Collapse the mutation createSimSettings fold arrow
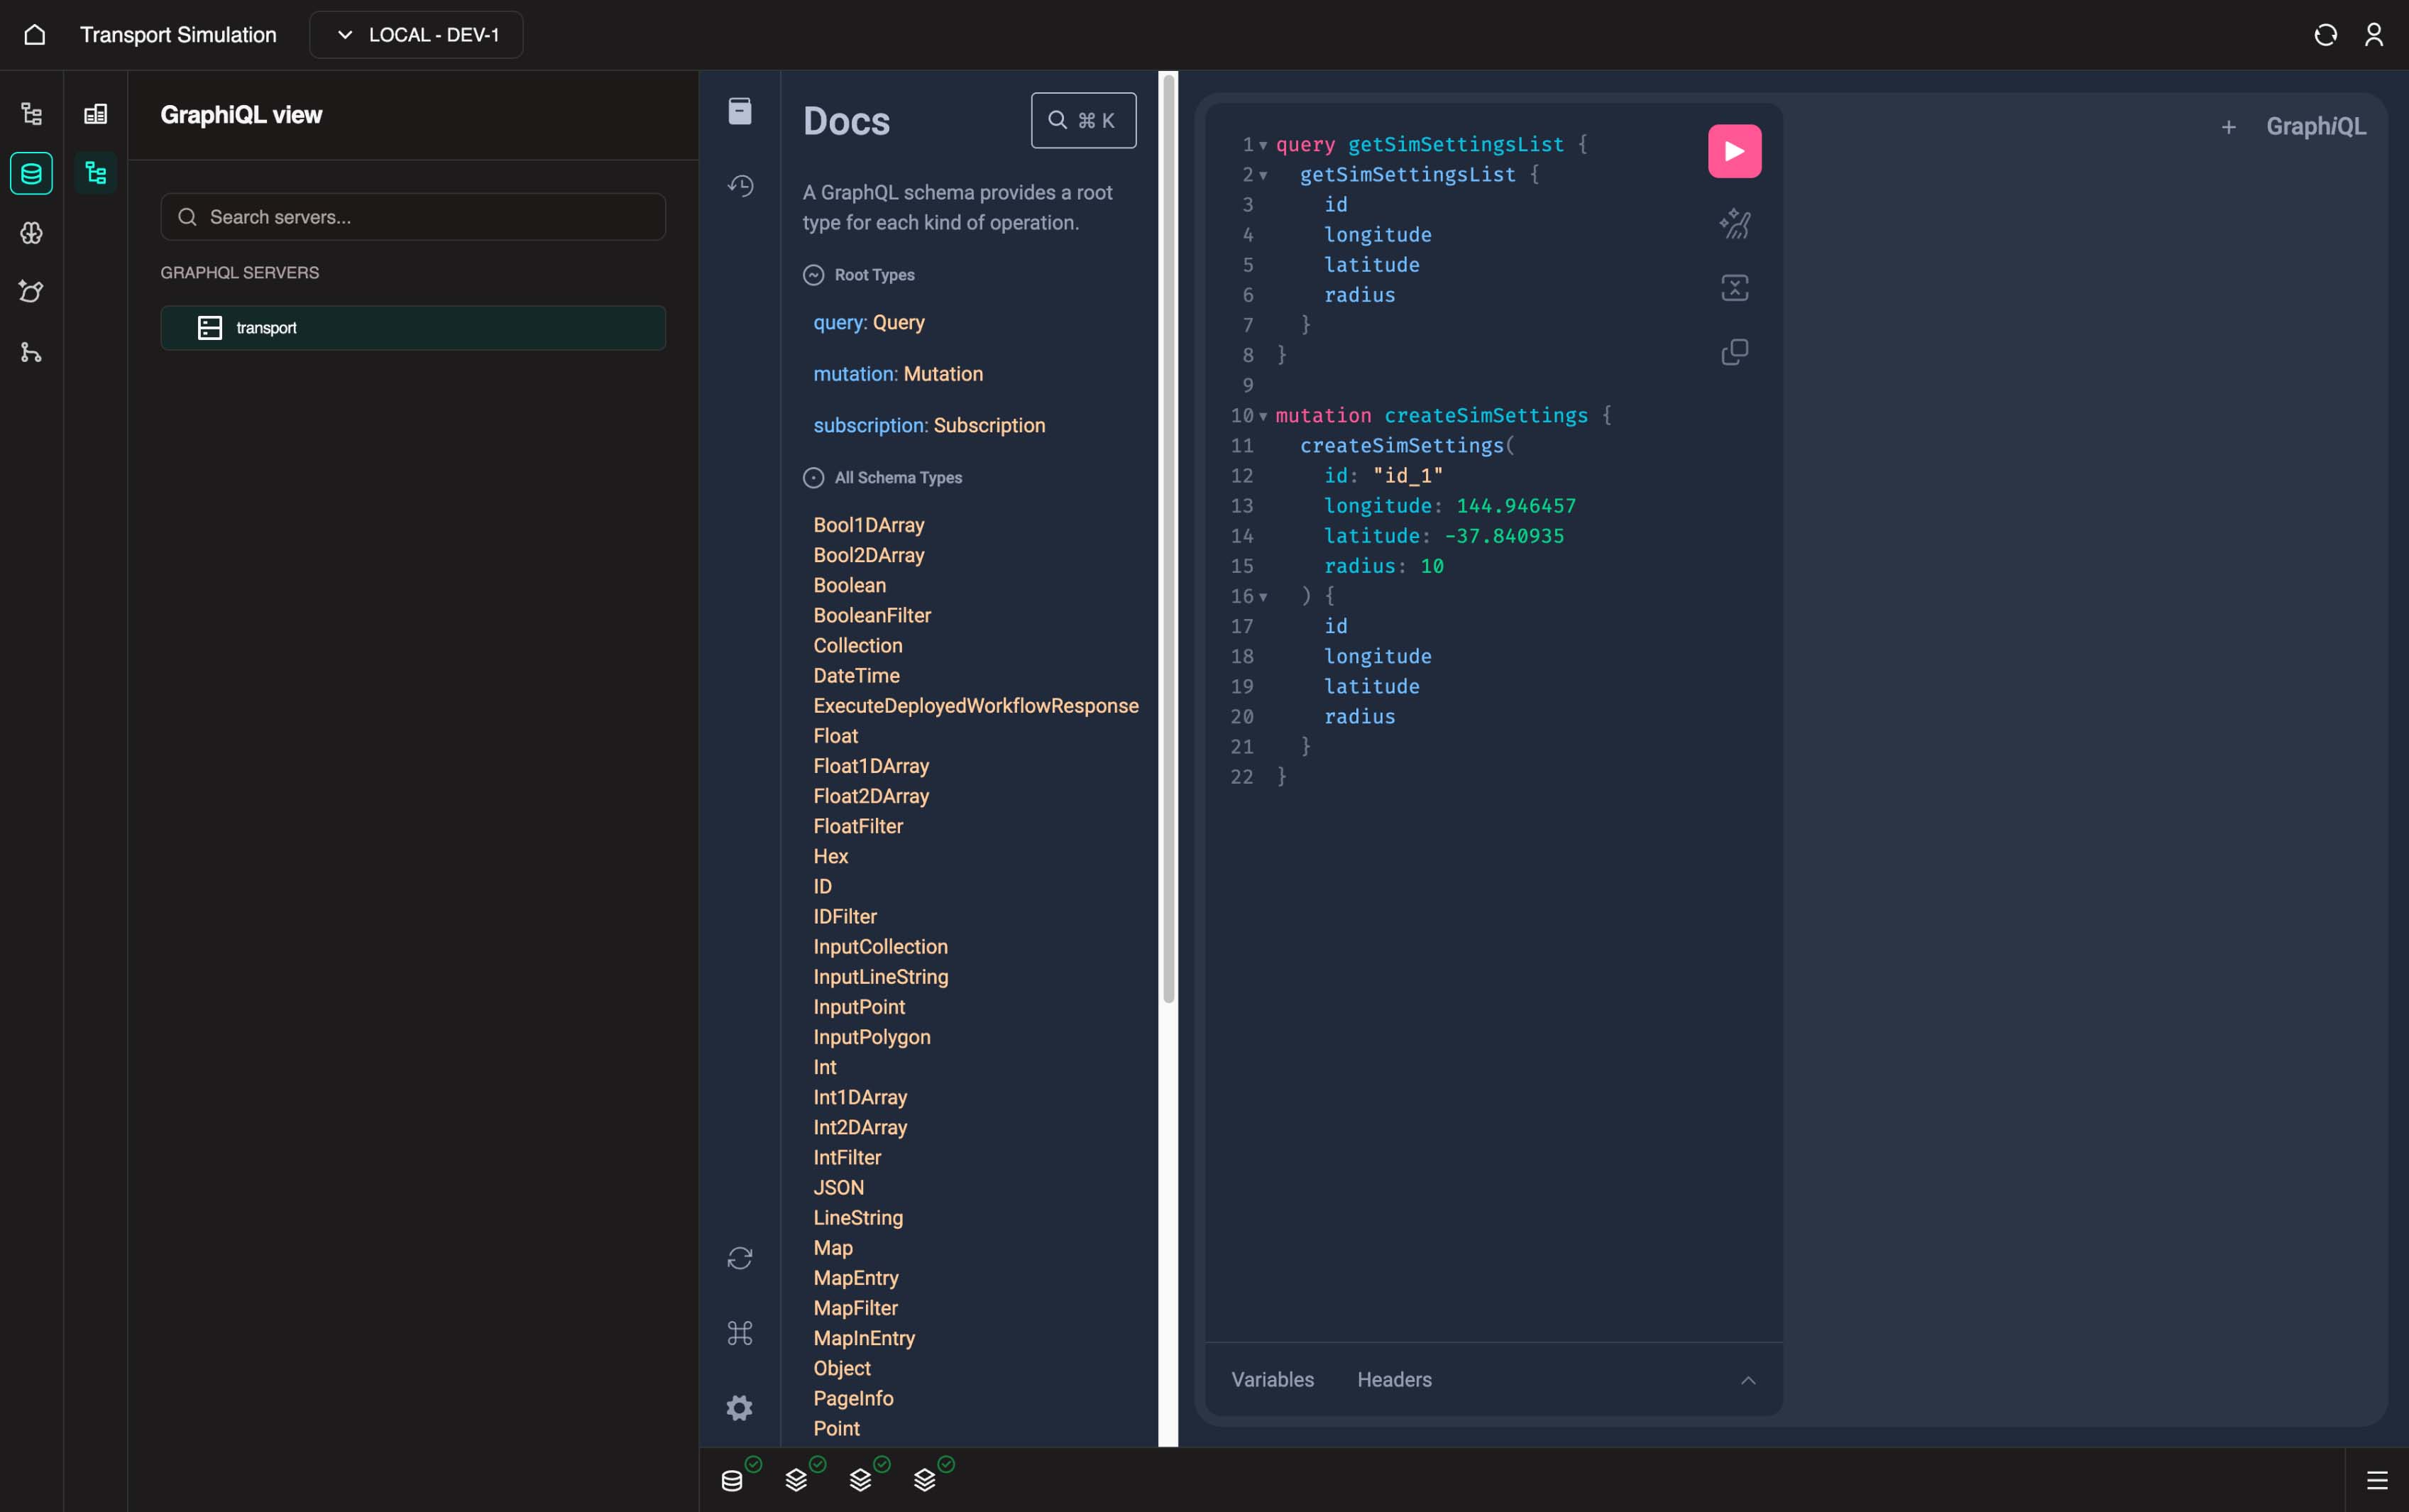 (1263, 416)
